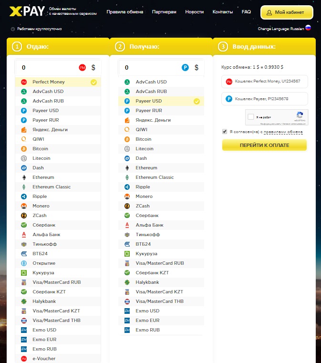Viewport: 321px width, 363px height.
Task: Open the Партнерам page
Action: point(164,12)
